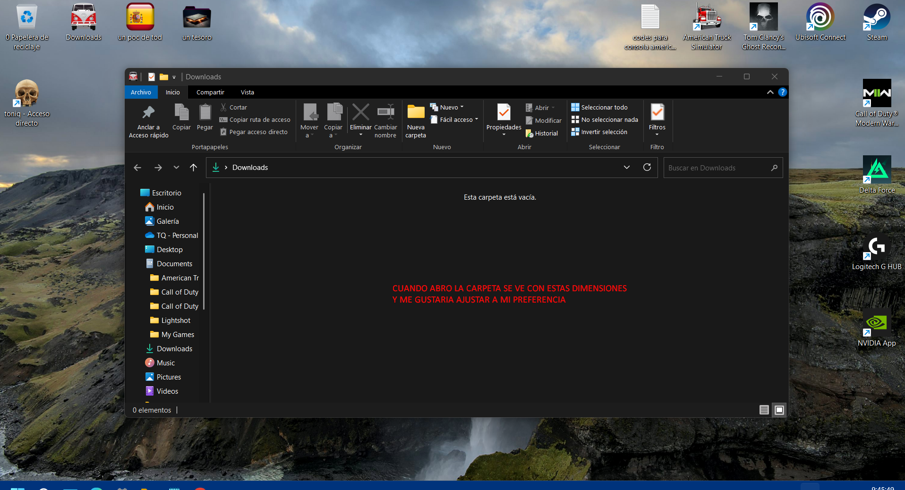Expand address bar history dropdown

[x=627, y=168]
